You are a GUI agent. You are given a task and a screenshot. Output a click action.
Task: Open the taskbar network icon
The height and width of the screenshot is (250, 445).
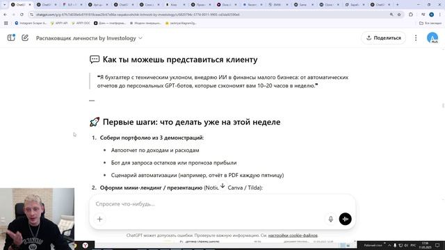[400, 245]
